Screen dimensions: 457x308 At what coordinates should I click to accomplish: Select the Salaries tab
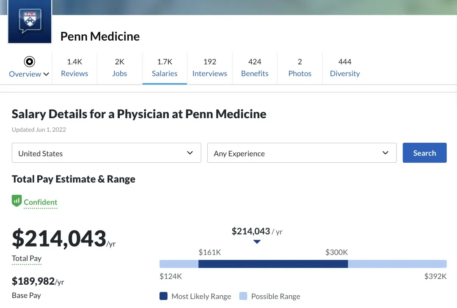tap(165, 68)
